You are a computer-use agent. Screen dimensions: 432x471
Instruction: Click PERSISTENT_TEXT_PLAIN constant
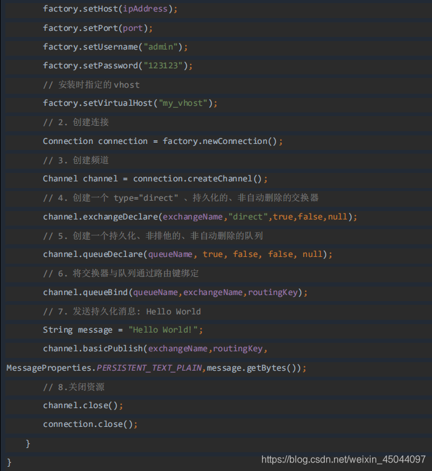point(149,368)
